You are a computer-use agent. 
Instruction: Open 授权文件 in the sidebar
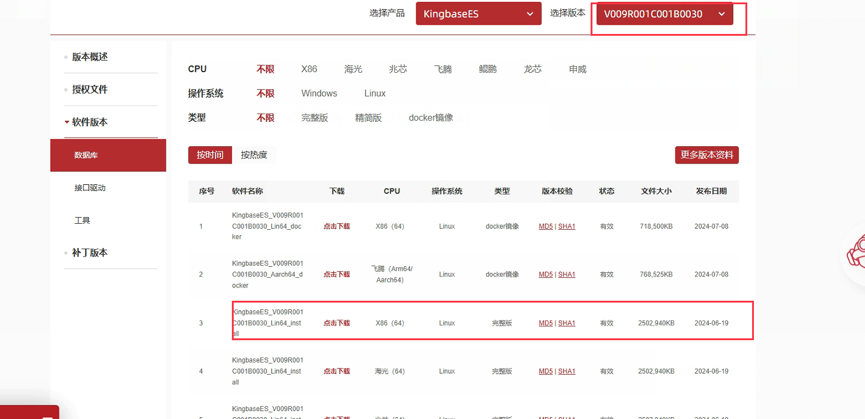pyautogui.click(x=90, y=90)
